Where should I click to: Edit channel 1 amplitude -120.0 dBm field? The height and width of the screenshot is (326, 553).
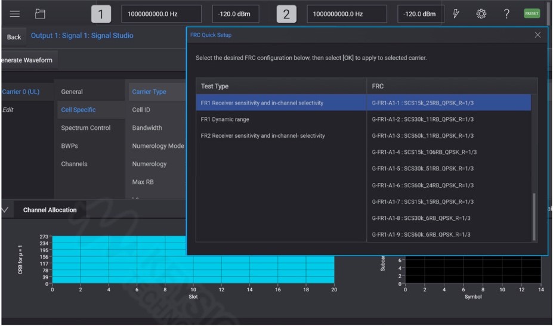235,14
